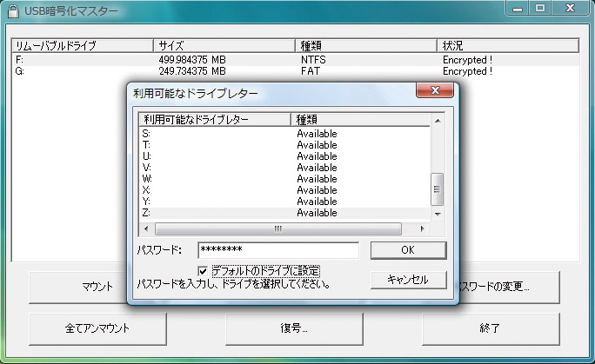
Task: Close the USB暗号化マスター main window
Action: 571,9
